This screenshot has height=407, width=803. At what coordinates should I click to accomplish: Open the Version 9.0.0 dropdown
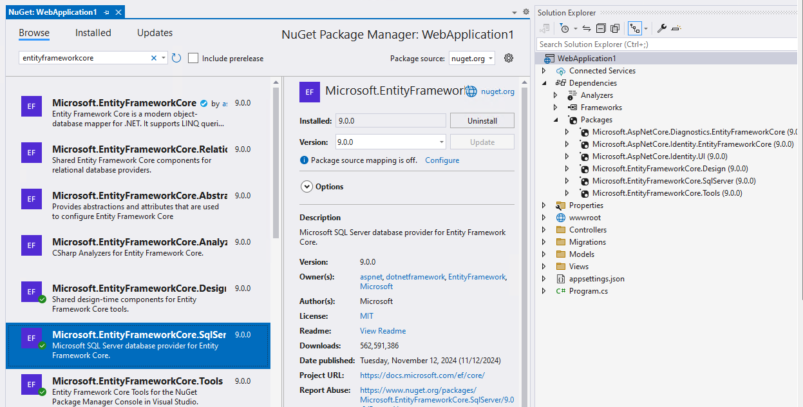[391, 142]
